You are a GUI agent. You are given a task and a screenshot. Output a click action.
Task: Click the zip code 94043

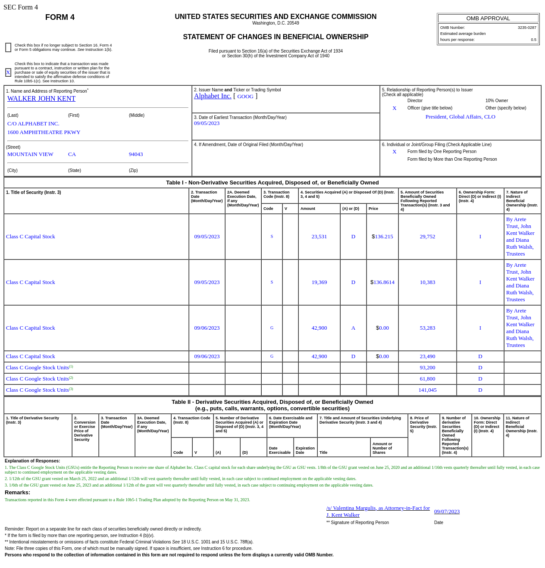point(136,154)
